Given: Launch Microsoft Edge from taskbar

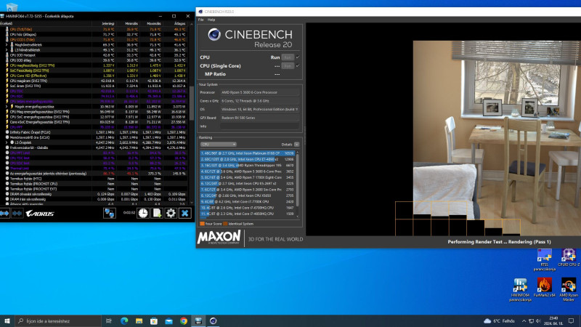Looking at the screenshot, I should pyautogui.click(x=124, y=320).
